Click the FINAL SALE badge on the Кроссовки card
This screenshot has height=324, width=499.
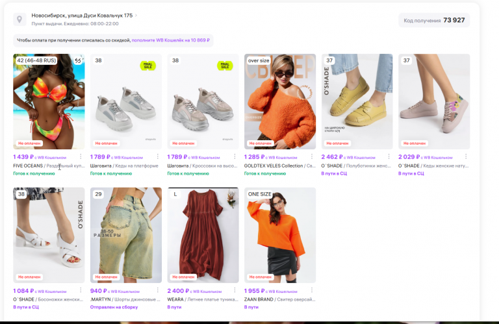point(225,66)
